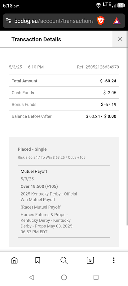
Task: Click the page scrollbar on right edge
Action: point(127,128)
